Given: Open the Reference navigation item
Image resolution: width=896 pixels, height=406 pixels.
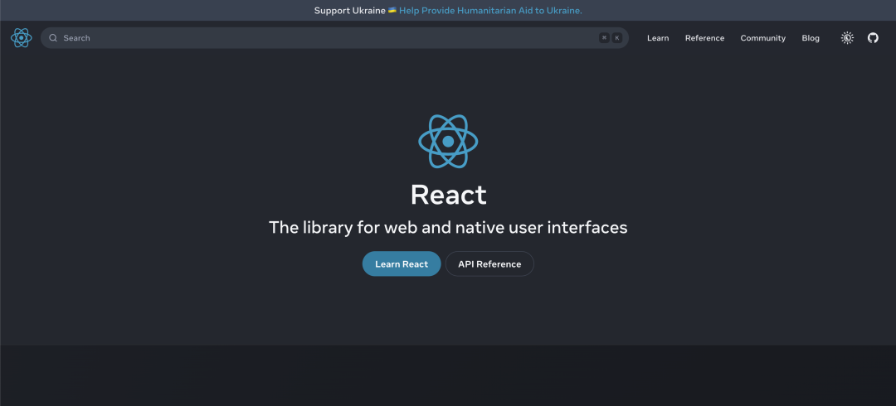Looking at the screenshot, I should [x=704, y=37].
